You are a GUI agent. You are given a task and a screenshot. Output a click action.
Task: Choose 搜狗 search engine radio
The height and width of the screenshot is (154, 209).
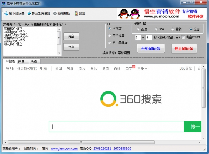pyautogui.click(x=172, y=29)
